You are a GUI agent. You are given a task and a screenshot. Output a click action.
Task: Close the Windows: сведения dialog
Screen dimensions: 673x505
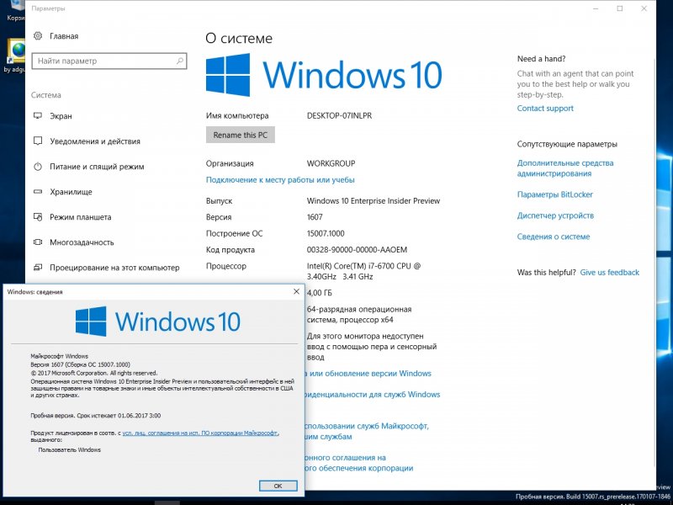296,291
